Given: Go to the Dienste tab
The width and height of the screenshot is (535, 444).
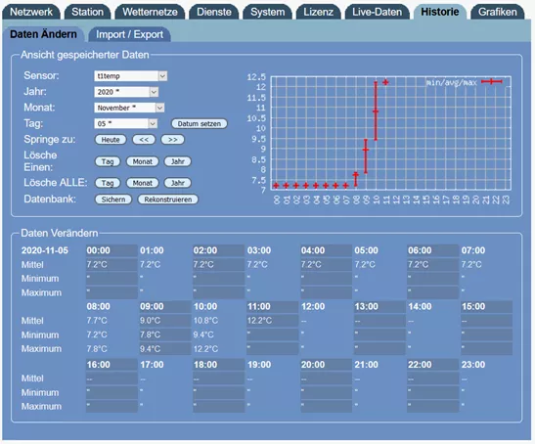Looking at the screenshot, I should click(x=214, y=12).
